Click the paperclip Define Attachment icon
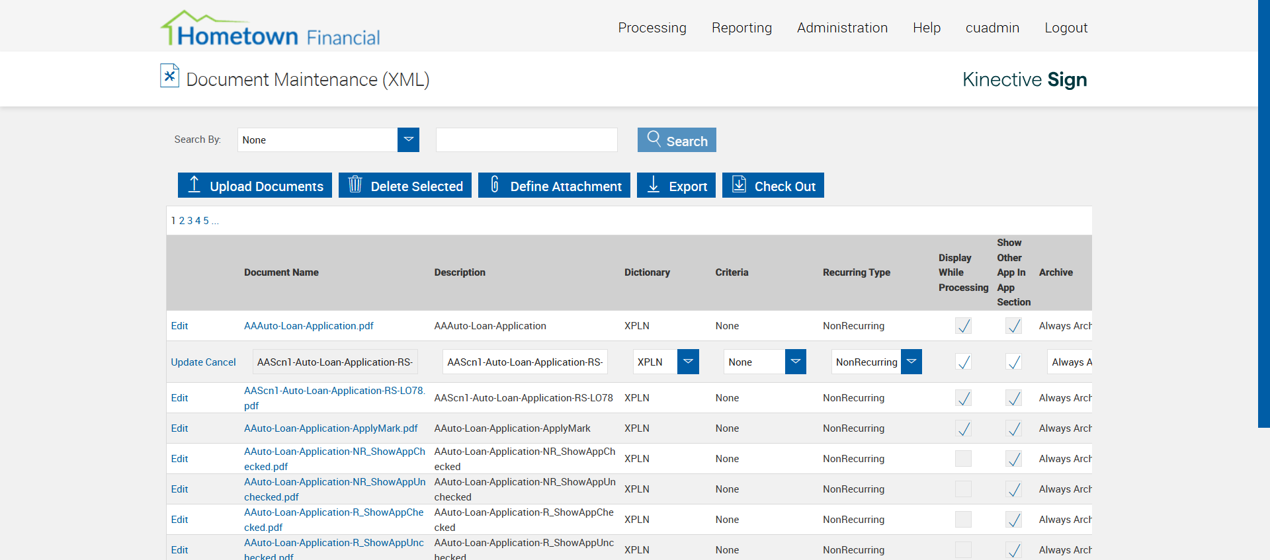This screenshot has width=1270, height=560. (x=494, y=184)
